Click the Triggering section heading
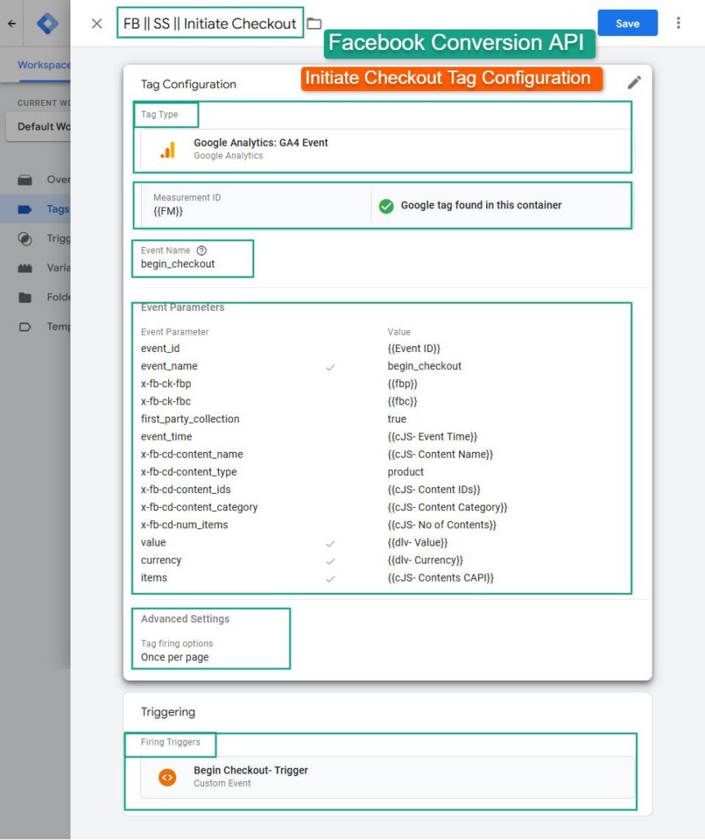The image size is (705, 840). pos(168,712)
